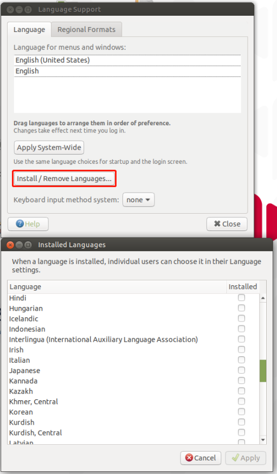Click the scroll-down arrow in the language list
The image size is (277, 474).
pyautogui.click(x=263, y=440)
